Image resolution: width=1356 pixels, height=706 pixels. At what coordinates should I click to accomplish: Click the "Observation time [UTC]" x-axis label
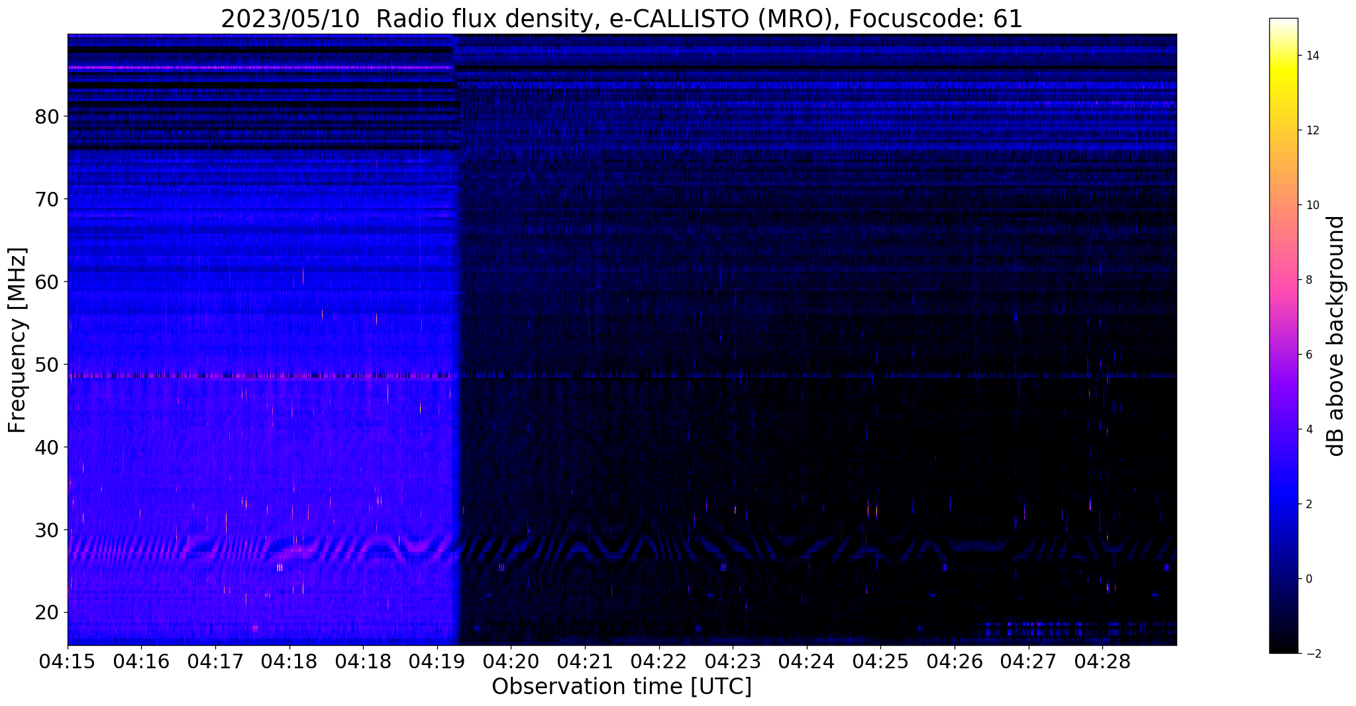click(621, 687)
